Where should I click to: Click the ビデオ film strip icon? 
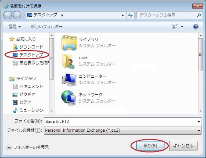pos(15,102)
